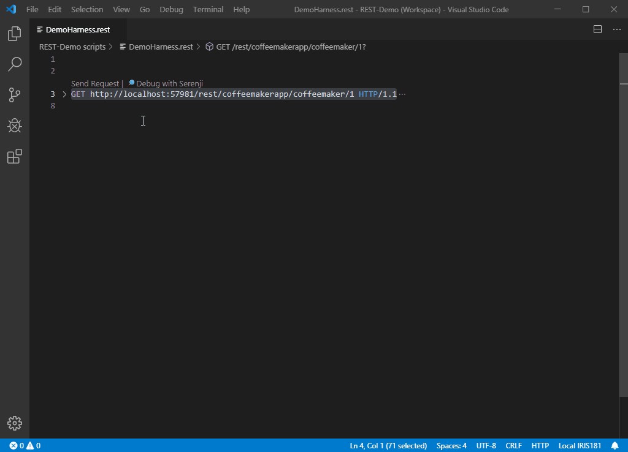Viewport: 628px width, 452px height.
Task: Open the Extensions view icon
Action: coord(14,157)
